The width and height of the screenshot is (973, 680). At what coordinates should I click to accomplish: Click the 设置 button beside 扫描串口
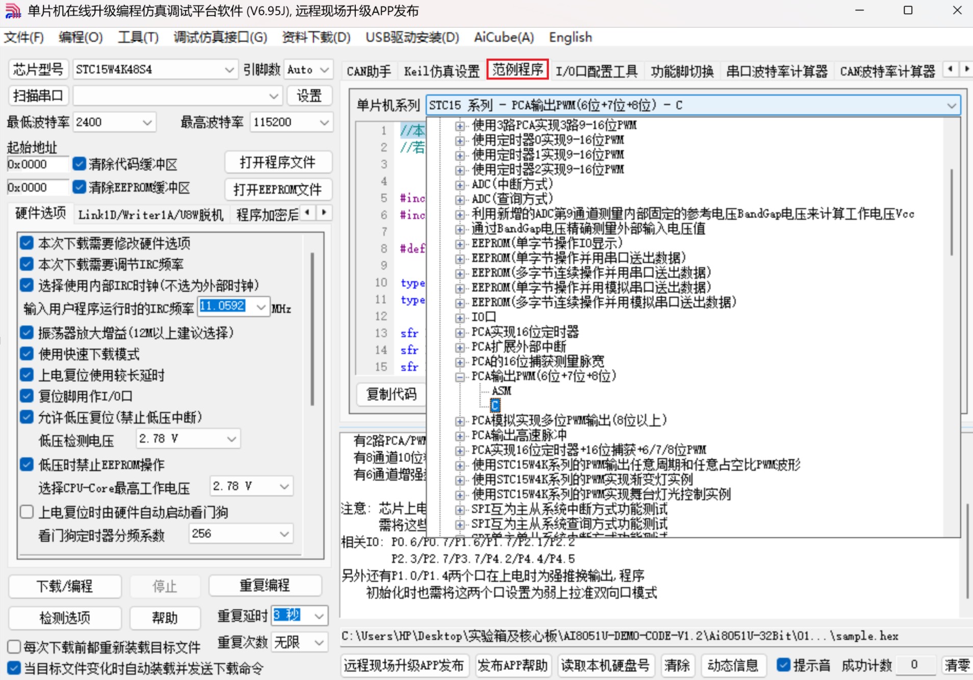click(309, 96)
